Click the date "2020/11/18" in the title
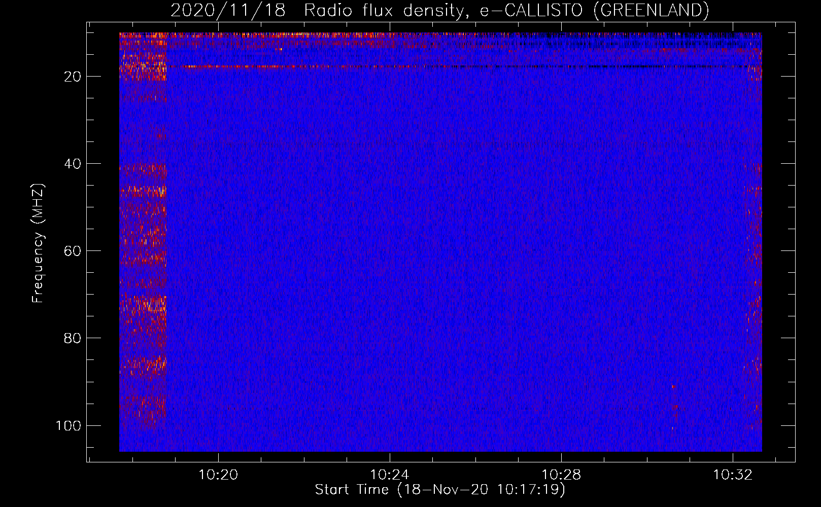Screen dimensions: 821x507 point(228,10)
